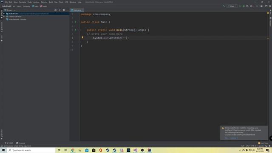Open the Tools menu
This screenshot has width=272, height=153.
[61, 2]
